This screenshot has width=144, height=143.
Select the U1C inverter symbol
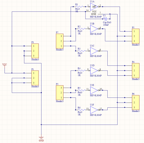click(x=94, y=51)
